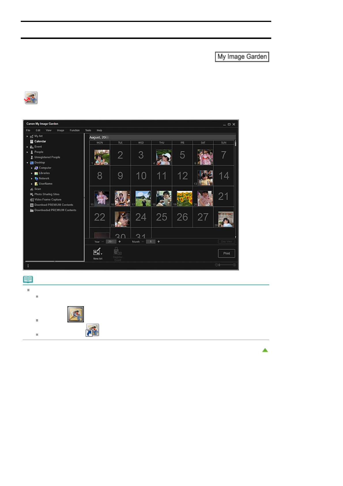Click the Unregistered People icon
This screenshot has height=486, width=343.
[x=32, y=157]
